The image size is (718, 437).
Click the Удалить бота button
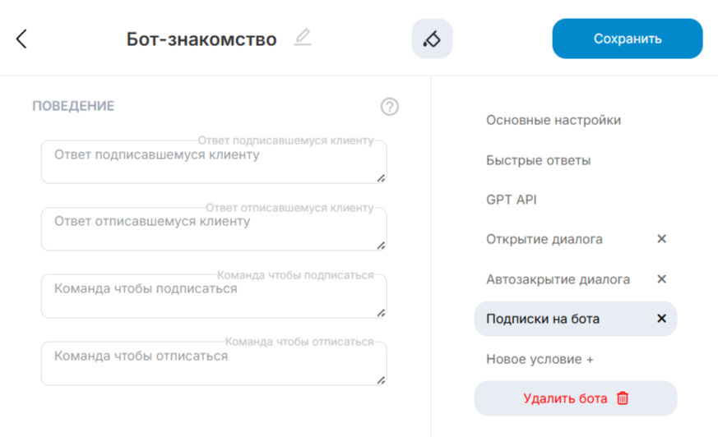click(x=575, y=398)
